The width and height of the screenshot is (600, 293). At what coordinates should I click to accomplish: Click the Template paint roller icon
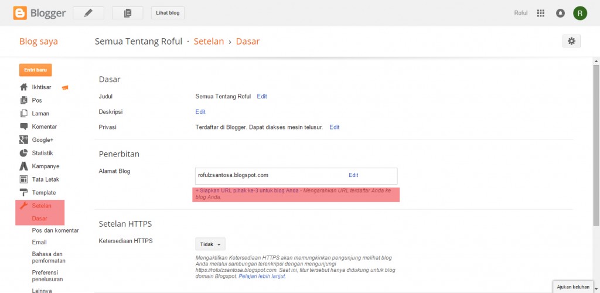point(23,192)
